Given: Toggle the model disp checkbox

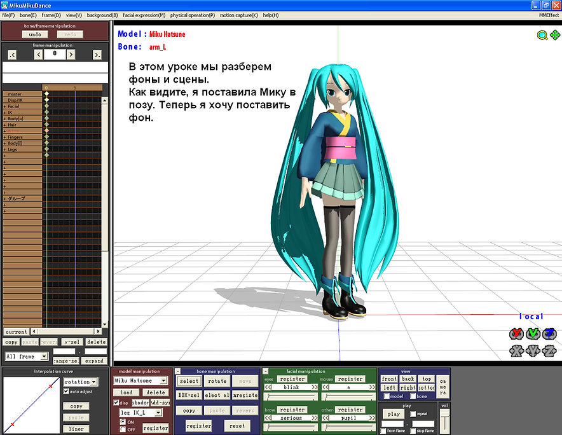Looking at the screenshot, I should point(116,403).
